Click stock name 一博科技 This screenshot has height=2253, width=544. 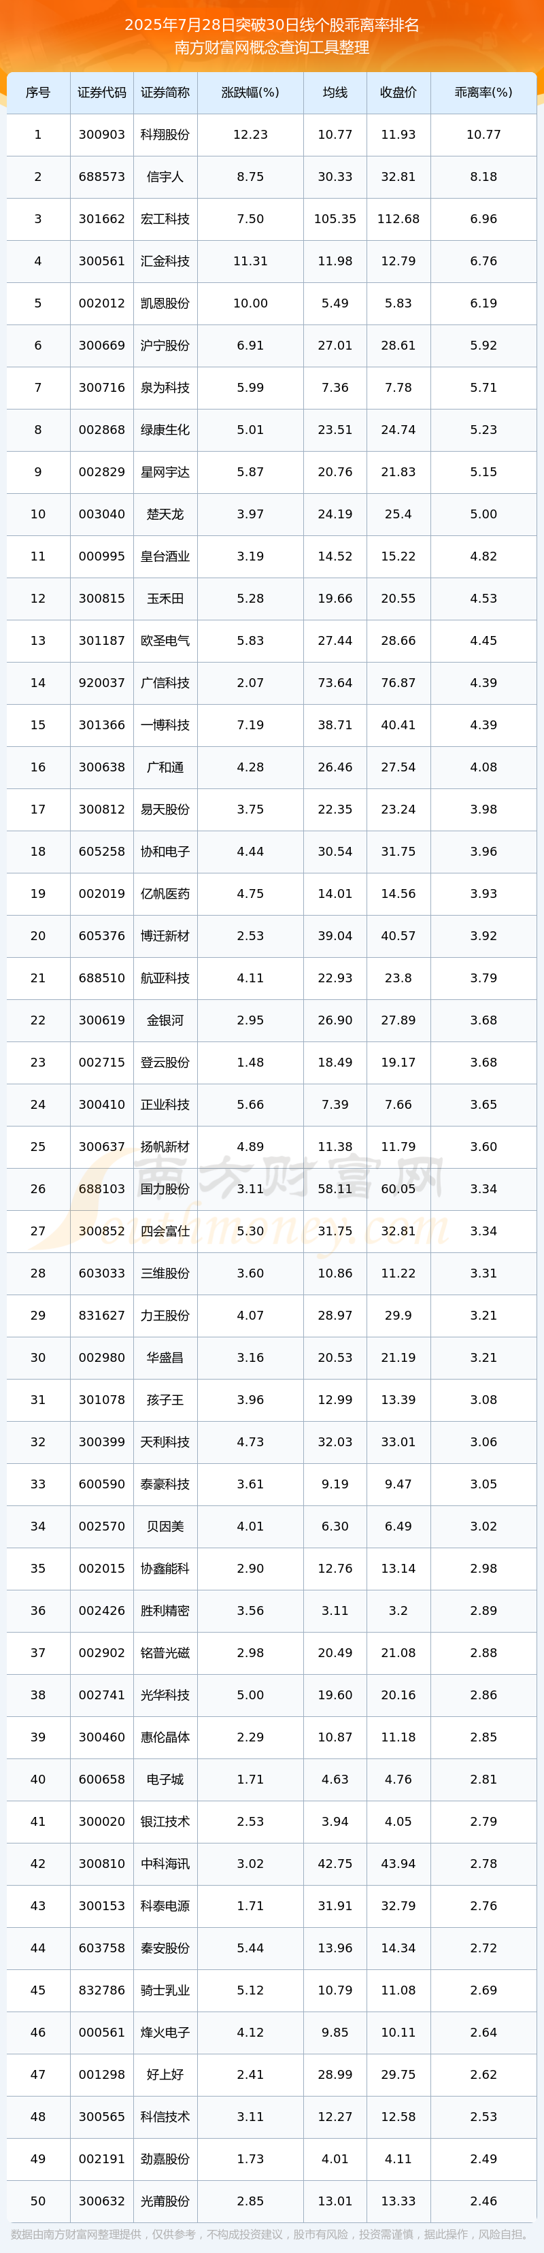[x=165, y=725]
